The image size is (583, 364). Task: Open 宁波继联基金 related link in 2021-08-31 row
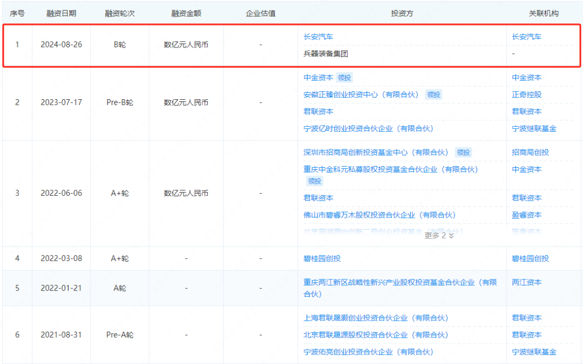point(534,352)
